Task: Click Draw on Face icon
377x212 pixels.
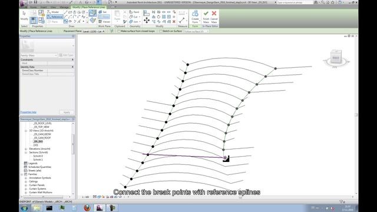Action: (x=92, y=13)
